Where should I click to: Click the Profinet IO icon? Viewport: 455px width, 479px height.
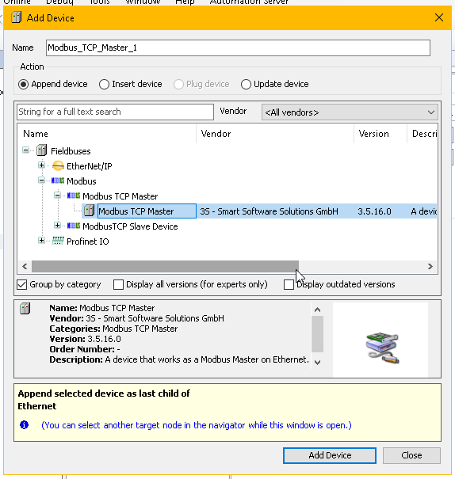point(58,241)
